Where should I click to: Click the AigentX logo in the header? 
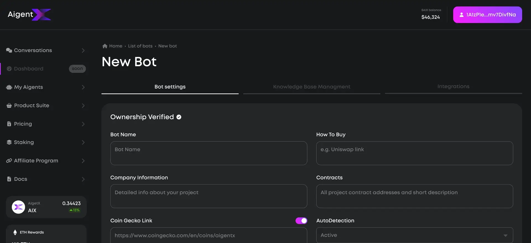point(29,15)
